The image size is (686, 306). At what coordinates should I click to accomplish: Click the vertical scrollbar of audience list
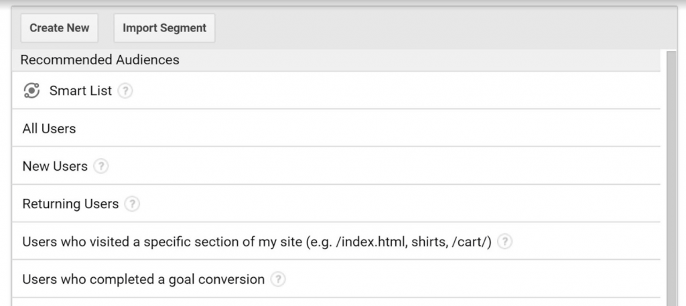(670, 178)
